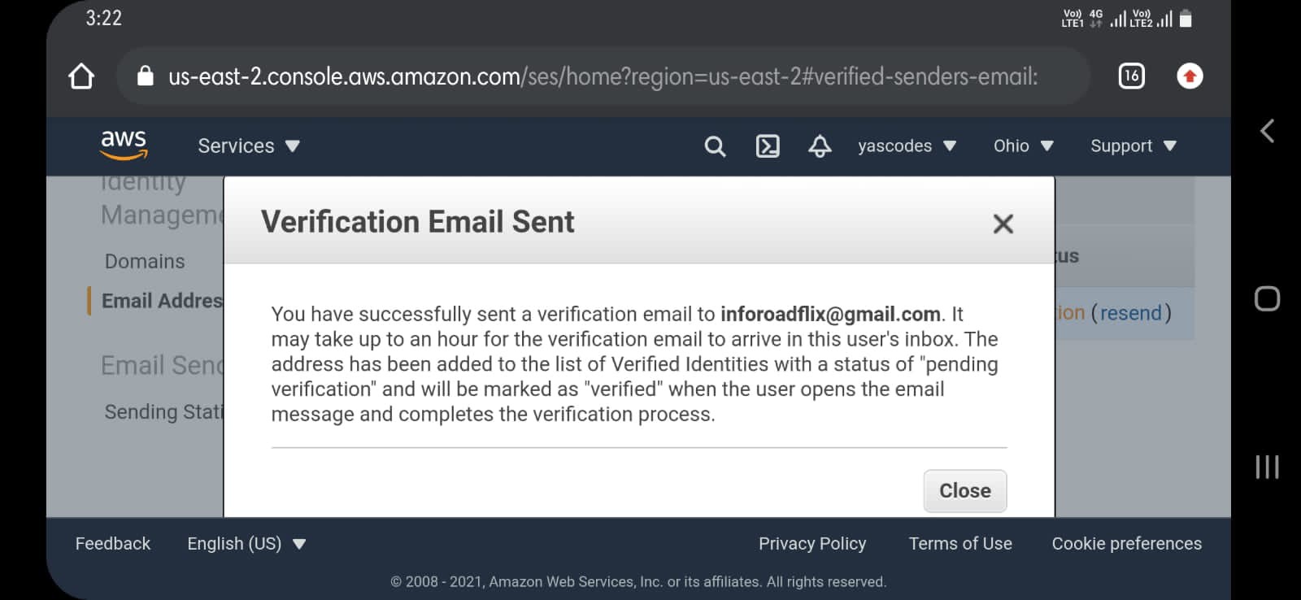Launch the CloudShell terminal icon

pyautogui.click(x=768, y=146)
